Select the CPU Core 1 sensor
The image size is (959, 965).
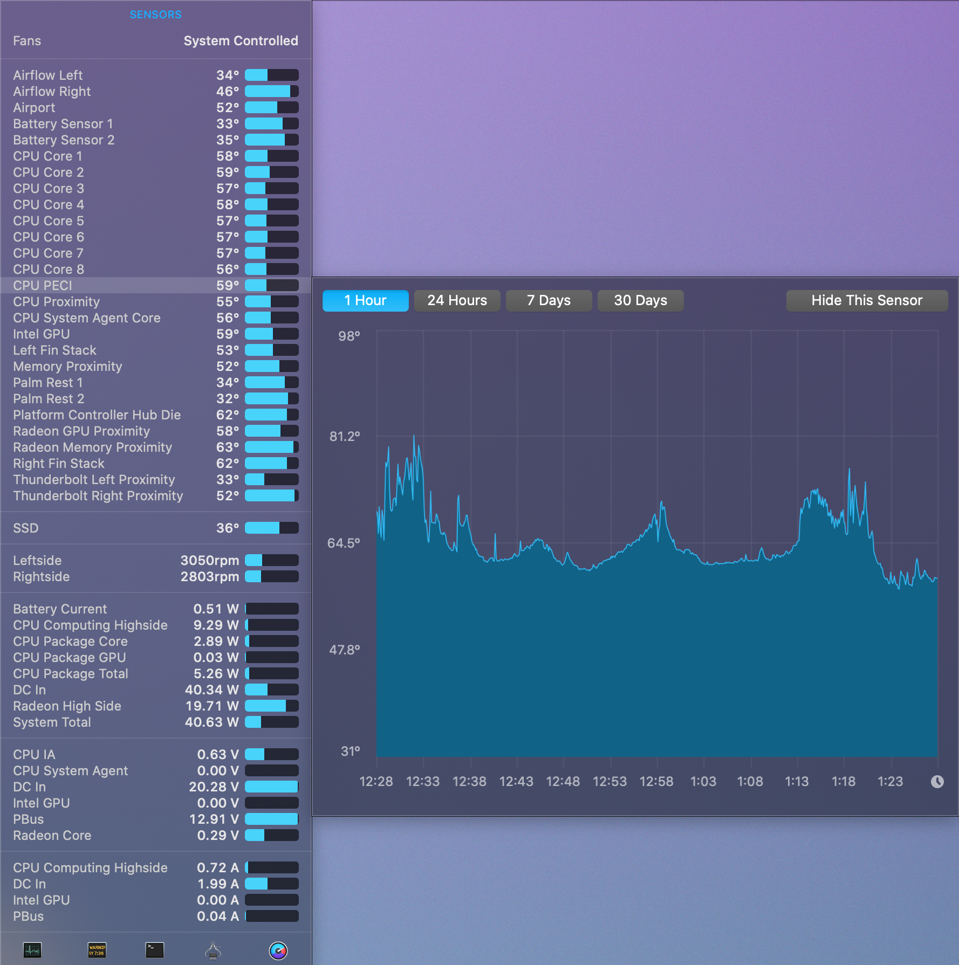pyautogui.click(x=156, y=156)
